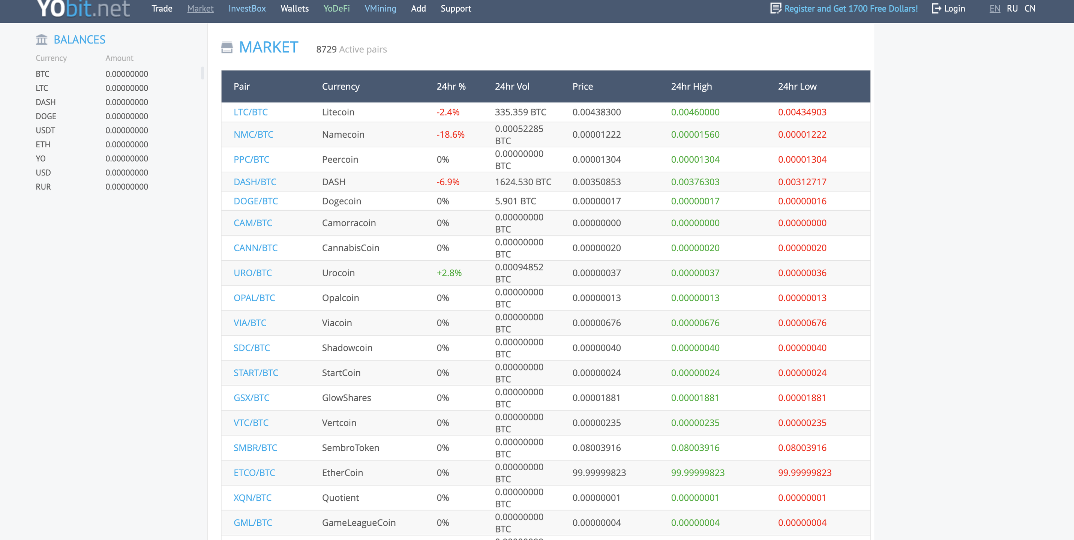
Task: Open the NMC/BTC trading pair
Action: pyautogui.click(x=253, y=134)
